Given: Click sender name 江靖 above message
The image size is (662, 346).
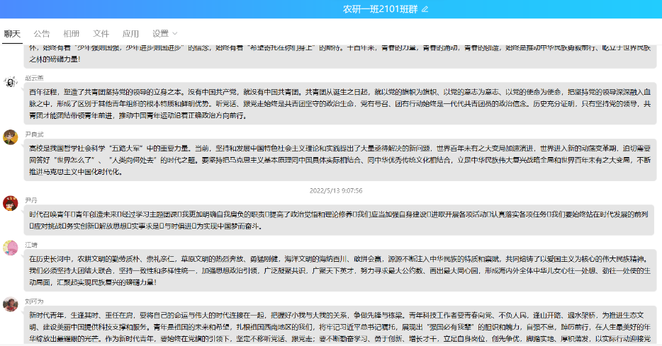Looking at the screenshot, I should pos(31,244).
